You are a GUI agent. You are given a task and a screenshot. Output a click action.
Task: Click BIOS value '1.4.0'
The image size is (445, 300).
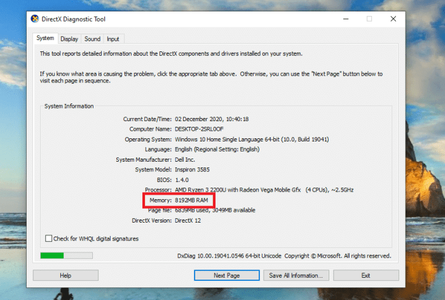point(182,180)
